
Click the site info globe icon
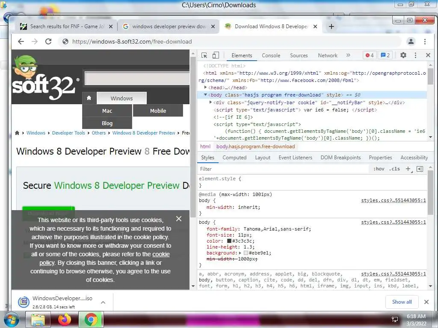pos(65,41)
